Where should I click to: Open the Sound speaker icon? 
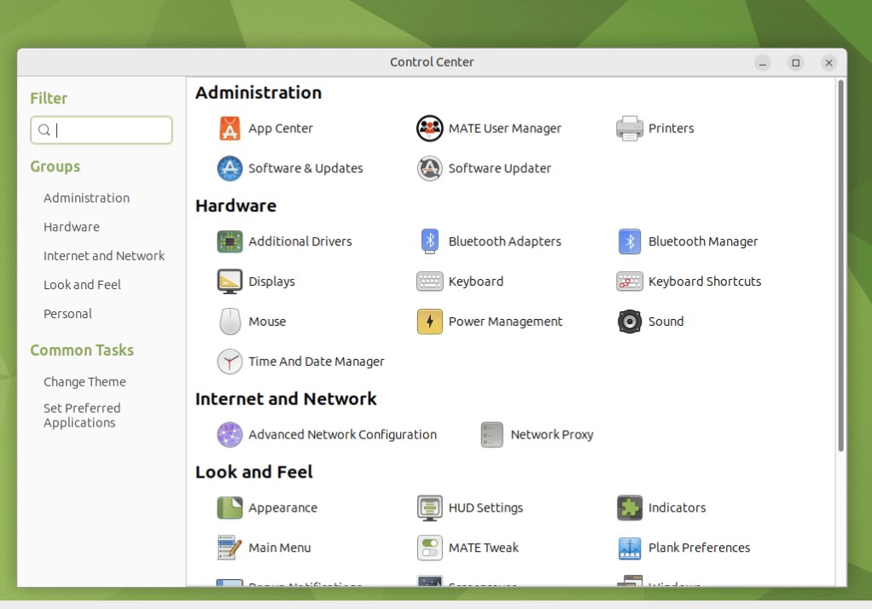[x=630, y=322]
